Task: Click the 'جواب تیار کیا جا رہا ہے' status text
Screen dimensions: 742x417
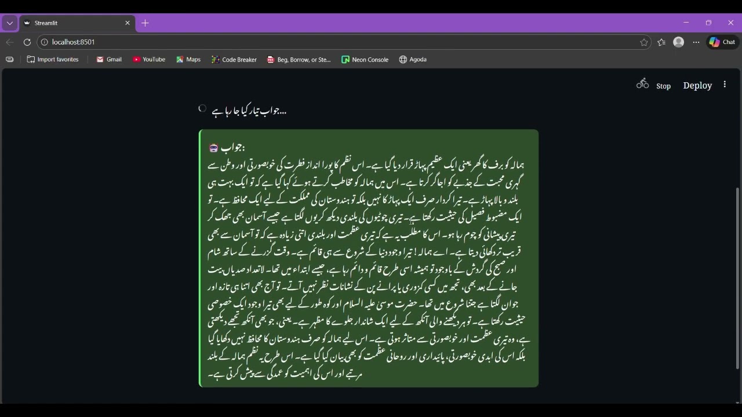Action: pyautogui.click(x=249, y=111)
